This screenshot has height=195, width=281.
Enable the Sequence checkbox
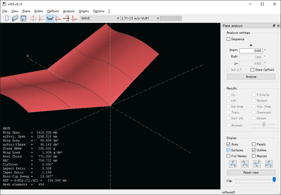(228, 39)
